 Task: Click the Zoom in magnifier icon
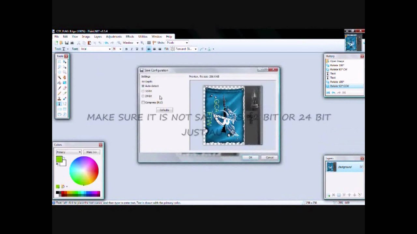(142, 43)
